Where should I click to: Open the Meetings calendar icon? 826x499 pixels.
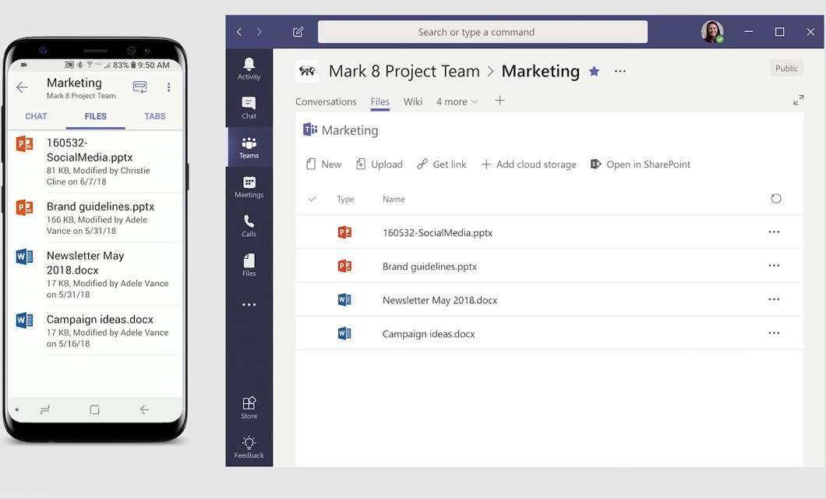249,186
